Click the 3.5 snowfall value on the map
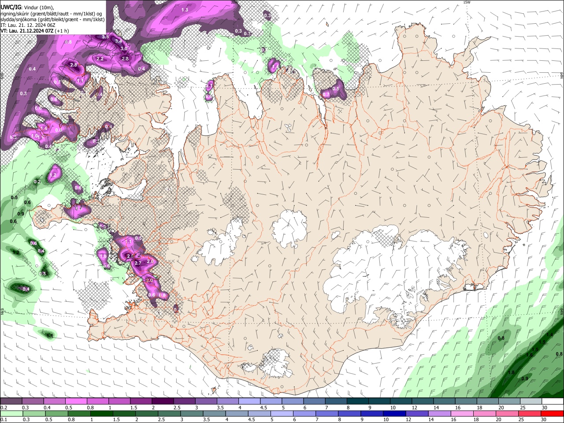564x423 pixels. click(105, 37)
